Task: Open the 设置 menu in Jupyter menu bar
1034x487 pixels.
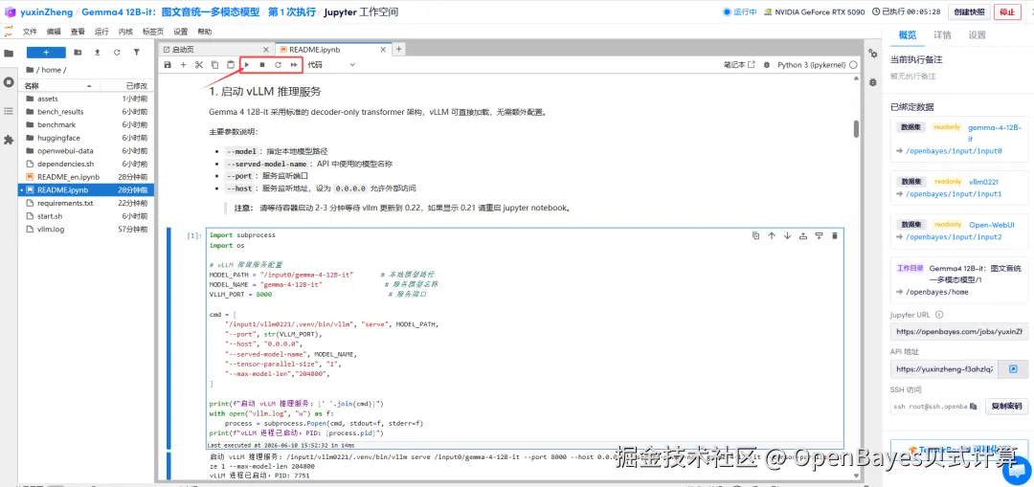Action: click(181, 32)
